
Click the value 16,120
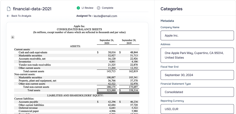point(112,59)
